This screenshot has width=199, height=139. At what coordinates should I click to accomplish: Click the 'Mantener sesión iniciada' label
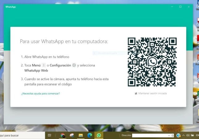coord(152,93)
